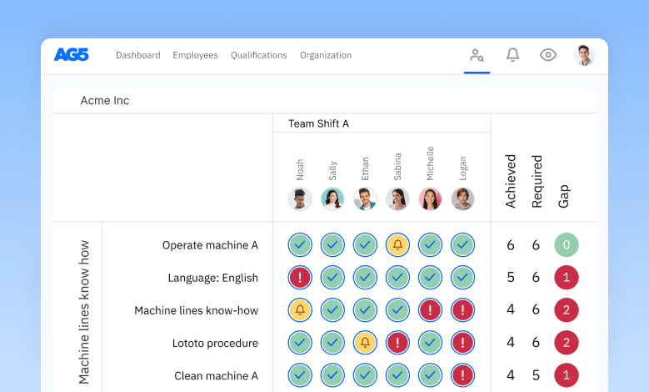This screenshot has width=649, height=392.
Task: Open Logan's Lototo procedure red alert
Action: 462,343
